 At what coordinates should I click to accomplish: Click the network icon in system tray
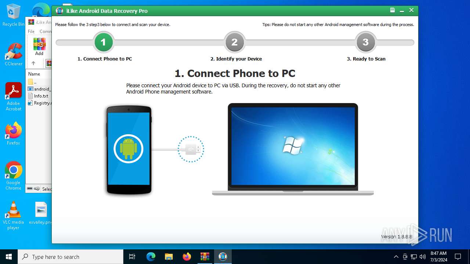click(414, 257)
